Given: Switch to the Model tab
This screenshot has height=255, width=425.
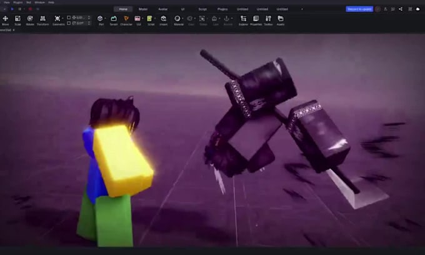Looking at the screenshot, I should pyautogui.click(x=143, y=9).
